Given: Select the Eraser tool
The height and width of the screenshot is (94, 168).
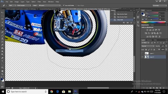Looking at the screenshot, I should pos(2,45).
